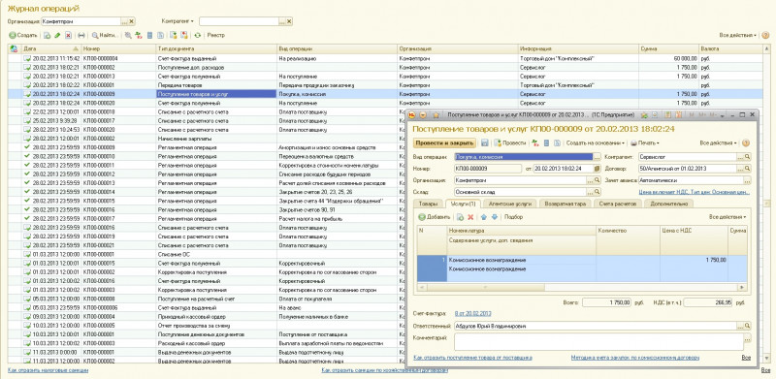Click Добавить in services table toolbar

(x=435, y=217)
